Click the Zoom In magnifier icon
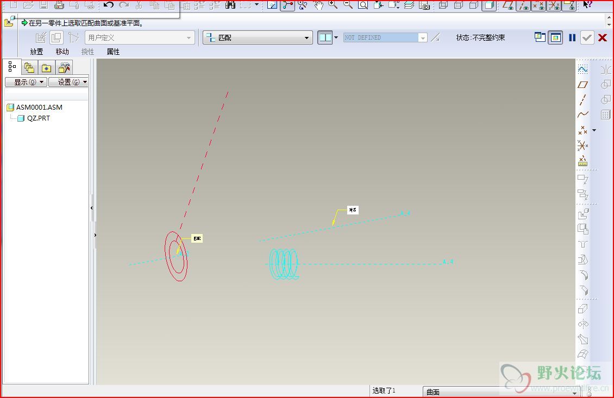 tap(333, 5)
